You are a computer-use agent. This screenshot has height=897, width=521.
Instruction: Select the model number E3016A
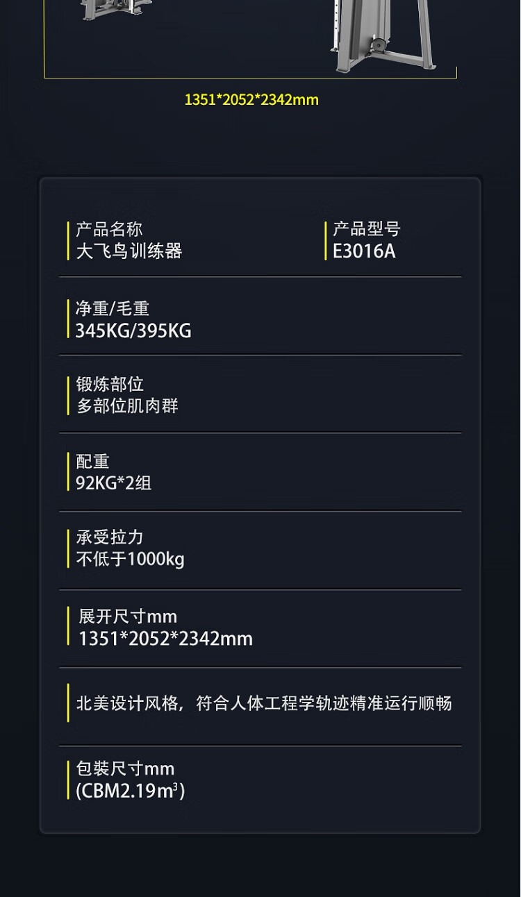pyautogui.click(x=364, y=251)
